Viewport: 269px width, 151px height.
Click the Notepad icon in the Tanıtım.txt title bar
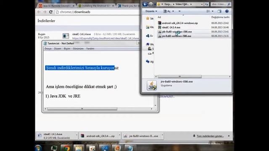click(x=45, y=44)
